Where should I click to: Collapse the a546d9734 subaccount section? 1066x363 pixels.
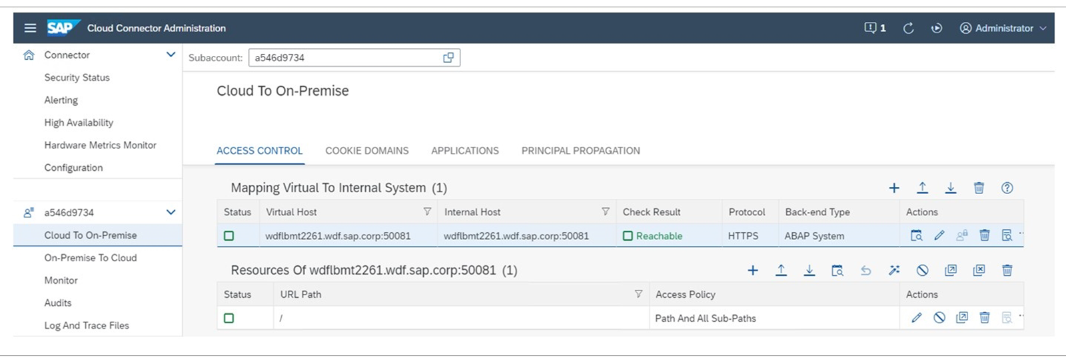171,212
